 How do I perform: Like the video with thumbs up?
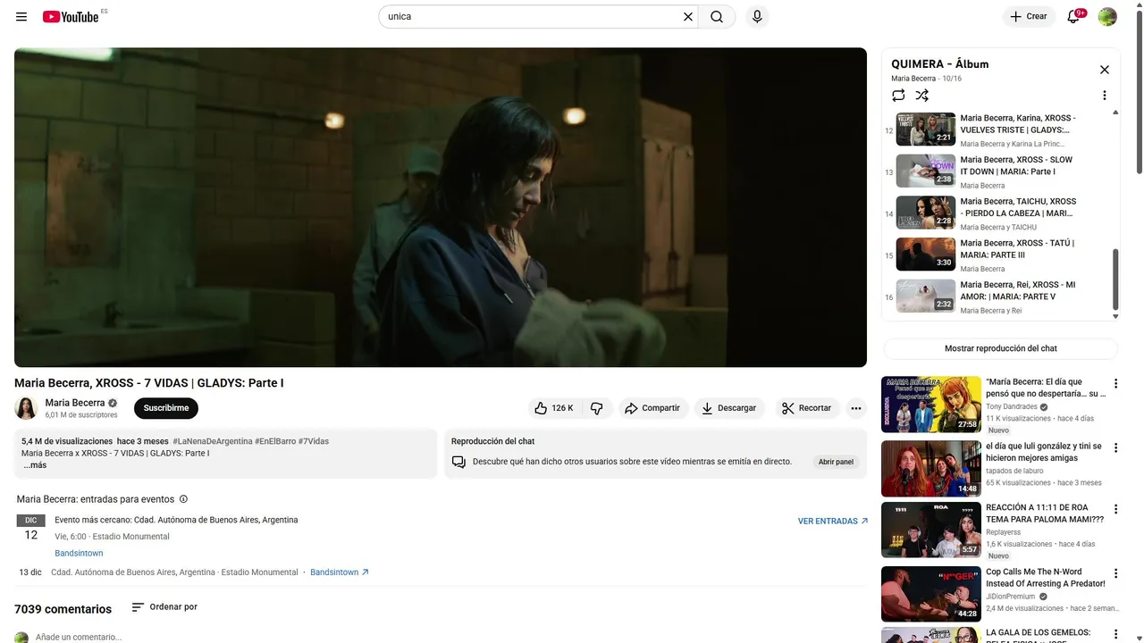coord(554,408)
